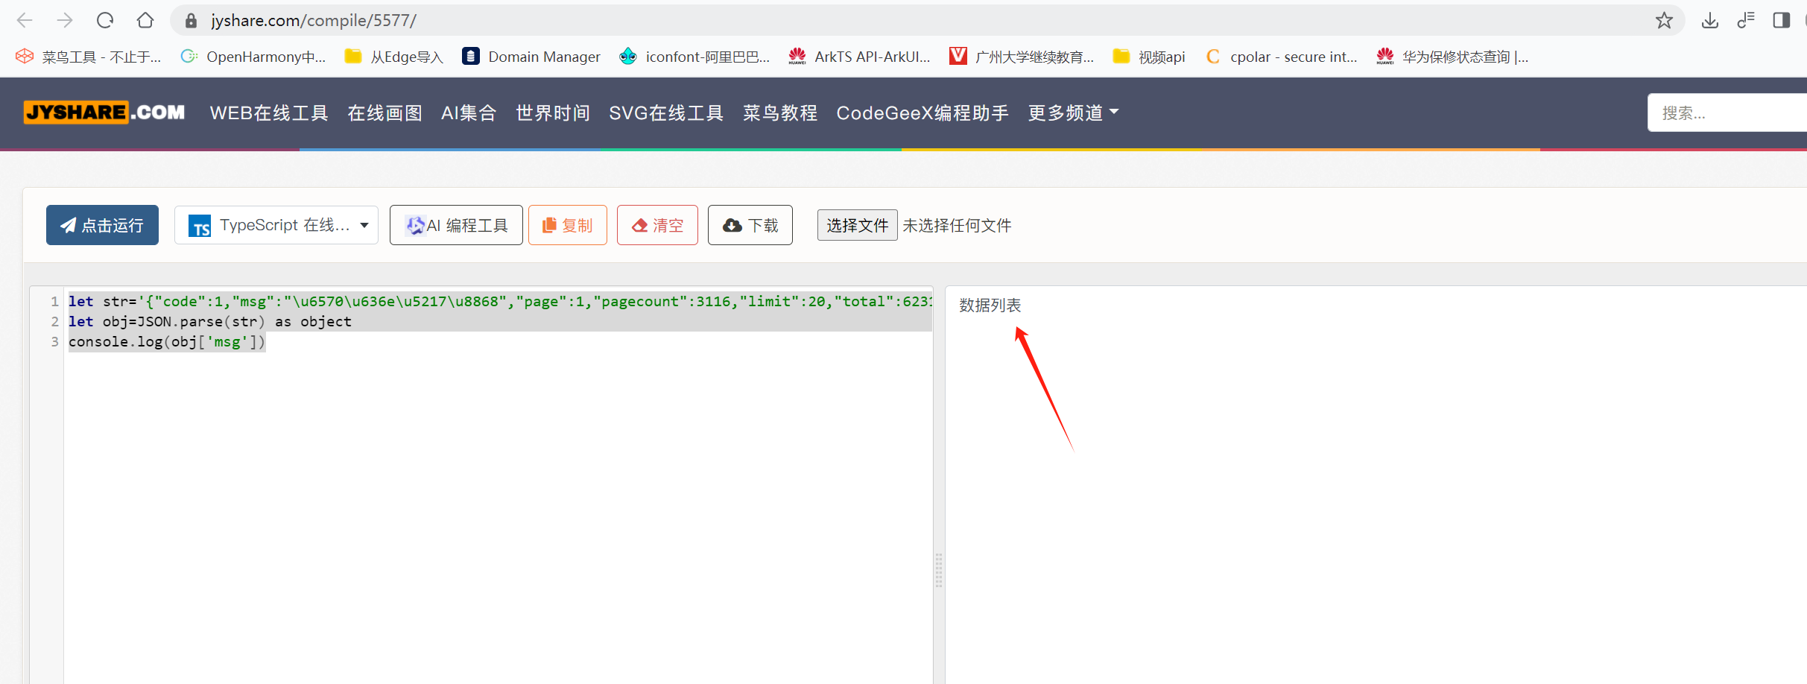
Task: Download code with 下载 button
Action: click(x=750, y=225)
